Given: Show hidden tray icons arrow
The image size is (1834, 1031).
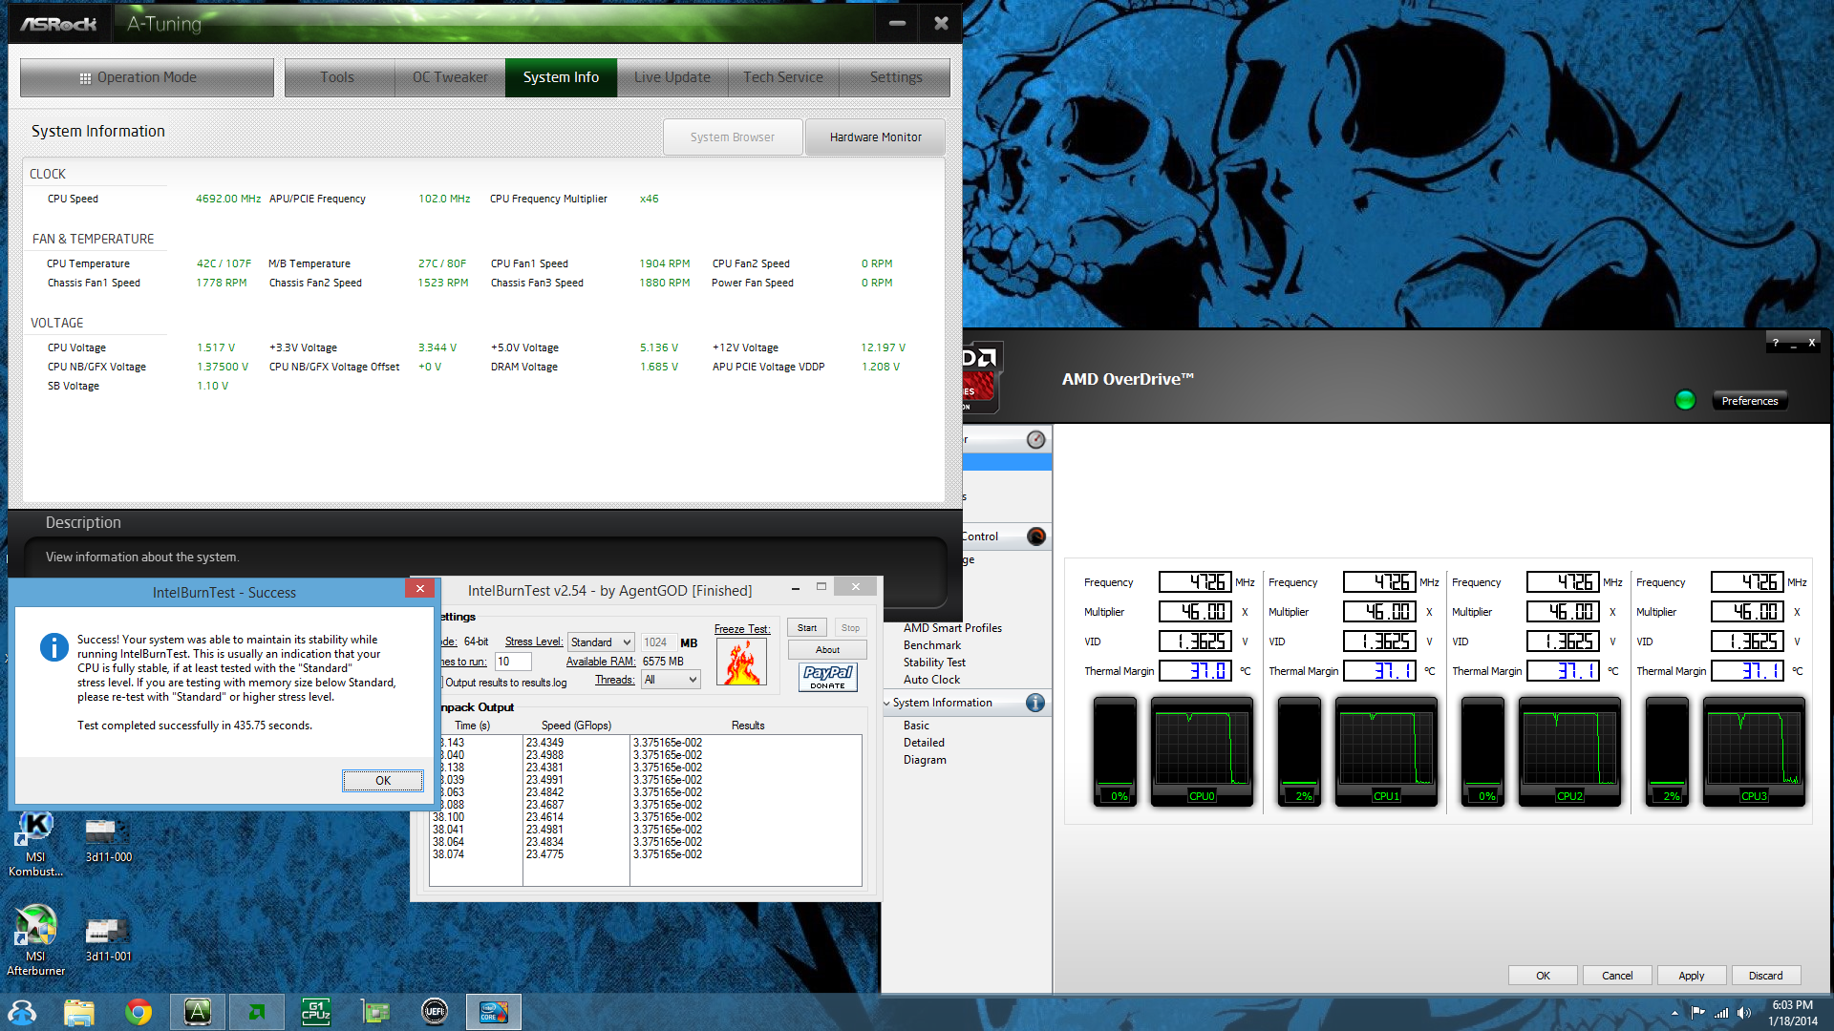Looking at the screenshot, I should 1674,1013.
